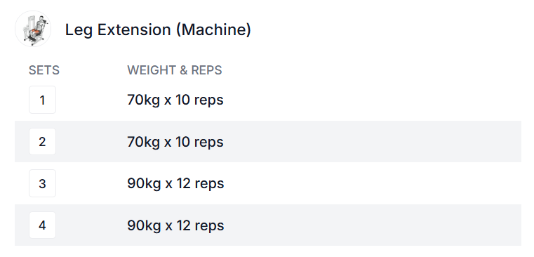Click the WEIGHT & REPS column header
Screen dimensions: 534x257
click(x=174, y=70)
